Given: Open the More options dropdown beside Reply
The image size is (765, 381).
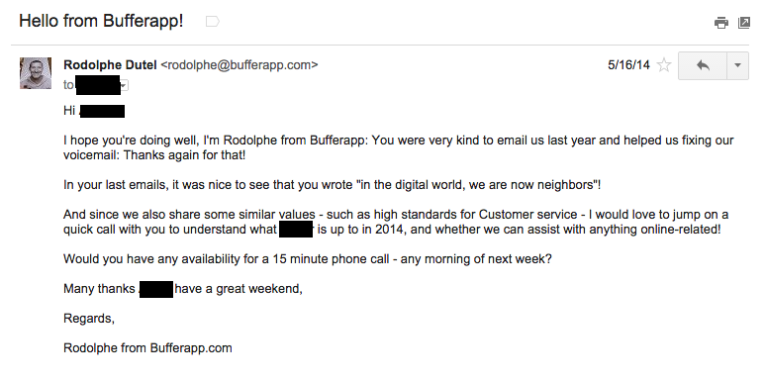Looking at the screenshot, I should (737, 65).
